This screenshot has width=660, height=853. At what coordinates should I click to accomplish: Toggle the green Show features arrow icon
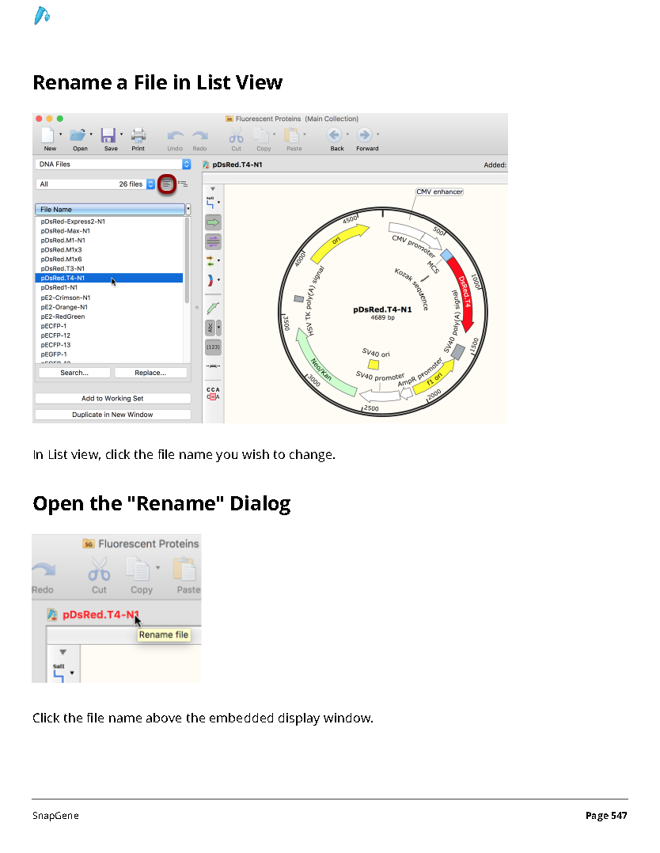point(213,222)
